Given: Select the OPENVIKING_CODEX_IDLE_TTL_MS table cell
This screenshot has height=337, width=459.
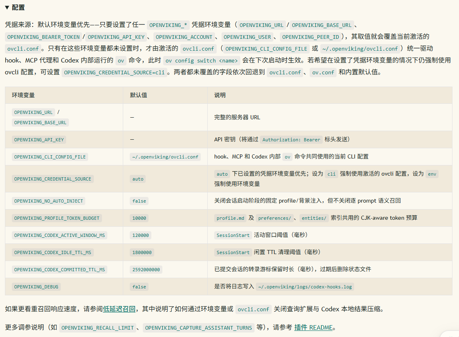Looking at the screenshot, I should click(x=53, y=252).
